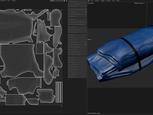Run UV Weld and Relax
This screenshot has width=153, height=115.
coord(76,14)
